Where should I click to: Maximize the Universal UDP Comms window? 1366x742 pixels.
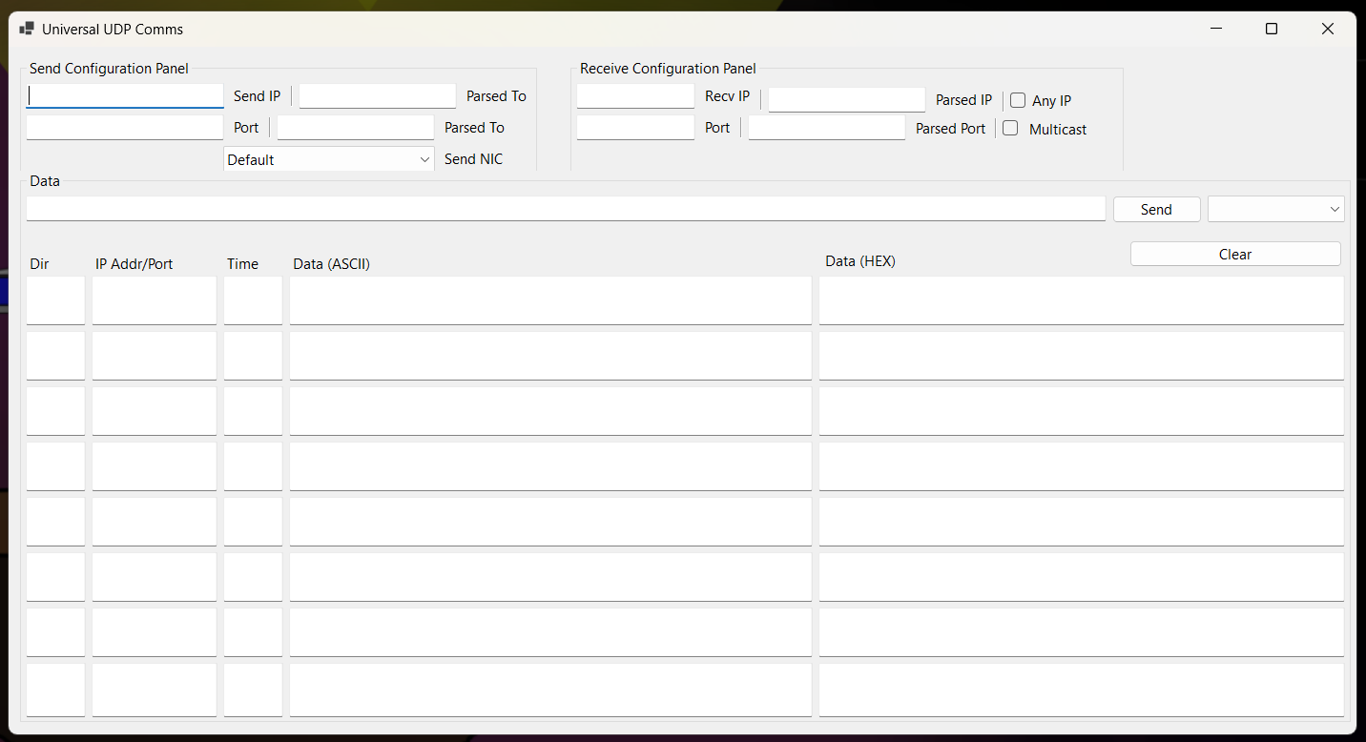point(1272,30)
